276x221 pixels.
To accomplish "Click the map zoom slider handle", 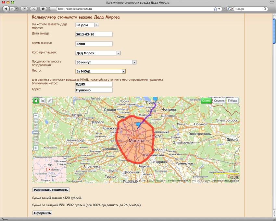I will [x=36, y=133].
